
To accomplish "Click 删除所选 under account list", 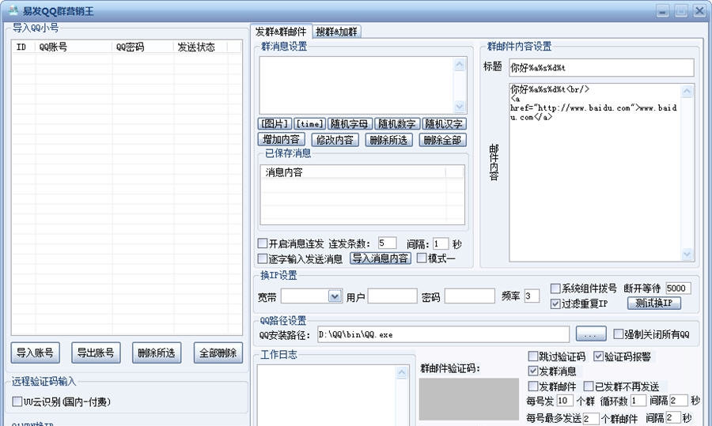I will pos(157,352).
